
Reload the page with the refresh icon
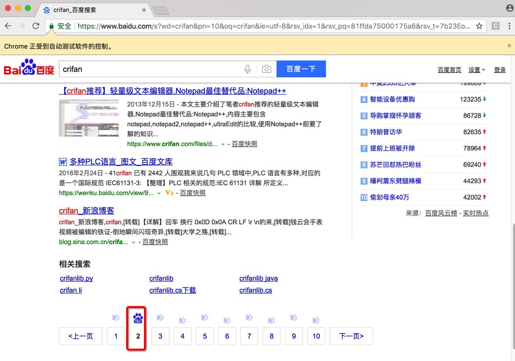coord(36,26)
